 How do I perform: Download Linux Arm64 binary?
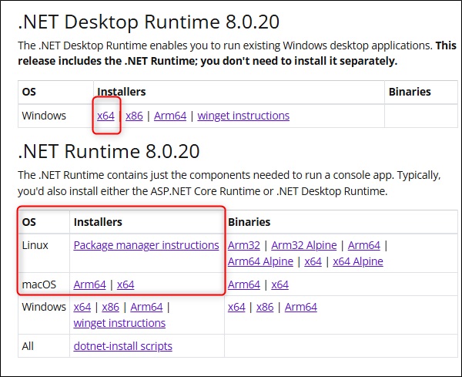364,245
